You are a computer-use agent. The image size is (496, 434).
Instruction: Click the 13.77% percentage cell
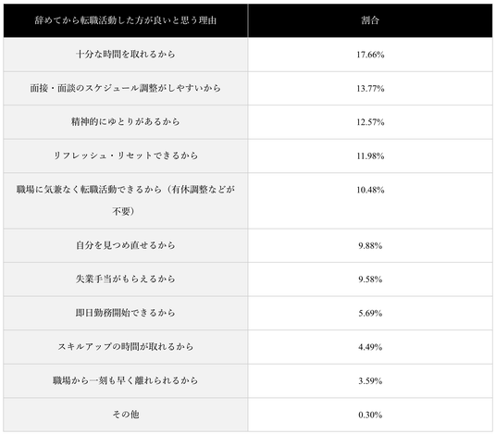point(370,88)
